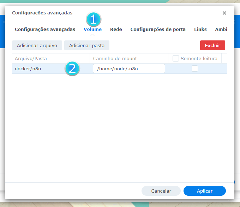Click the red Excluir button

(212, 45)
